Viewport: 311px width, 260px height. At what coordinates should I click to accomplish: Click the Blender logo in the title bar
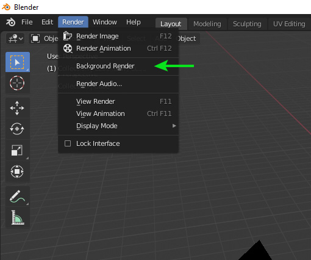(x=6, y=7)
